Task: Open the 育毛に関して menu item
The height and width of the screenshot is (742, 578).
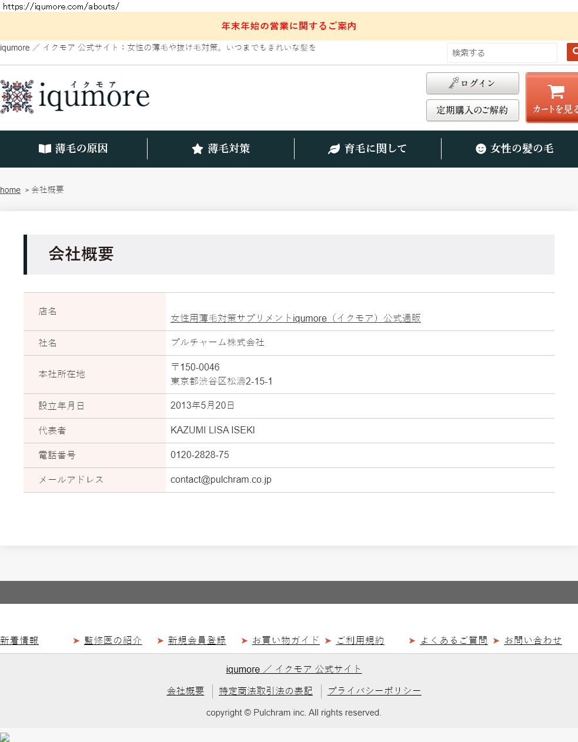Action: coord(375,149)
